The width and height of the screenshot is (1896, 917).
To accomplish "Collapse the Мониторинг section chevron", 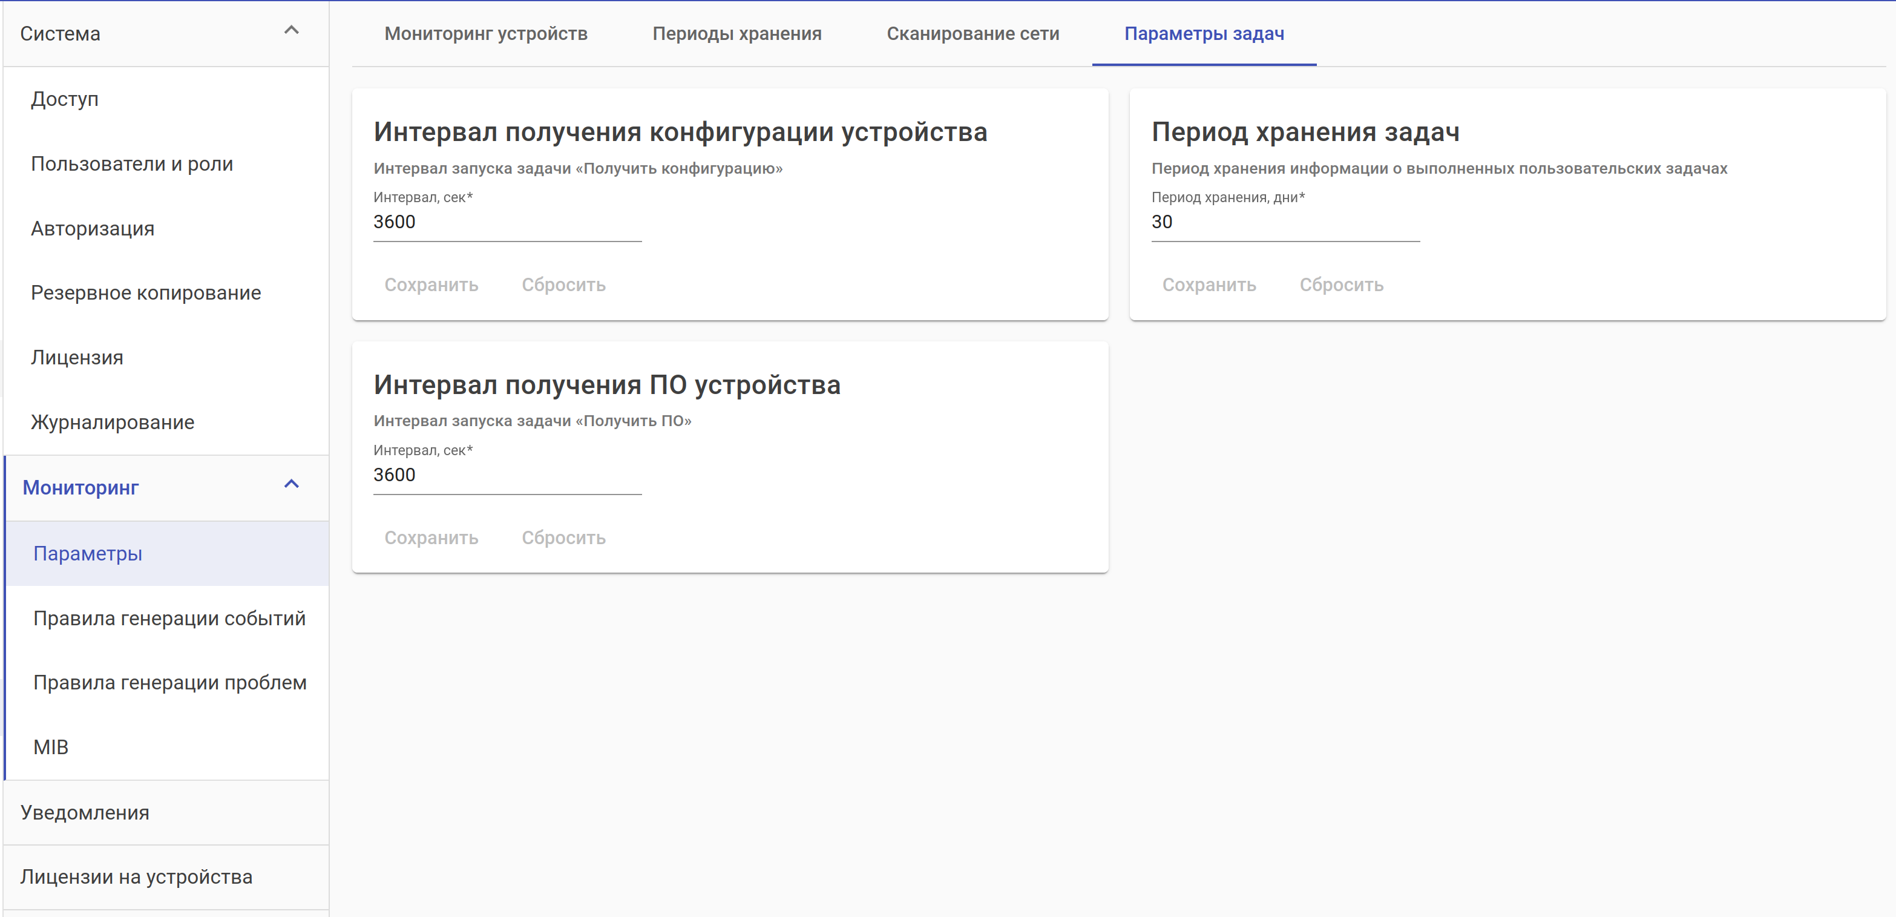I will tap(292, 484).
